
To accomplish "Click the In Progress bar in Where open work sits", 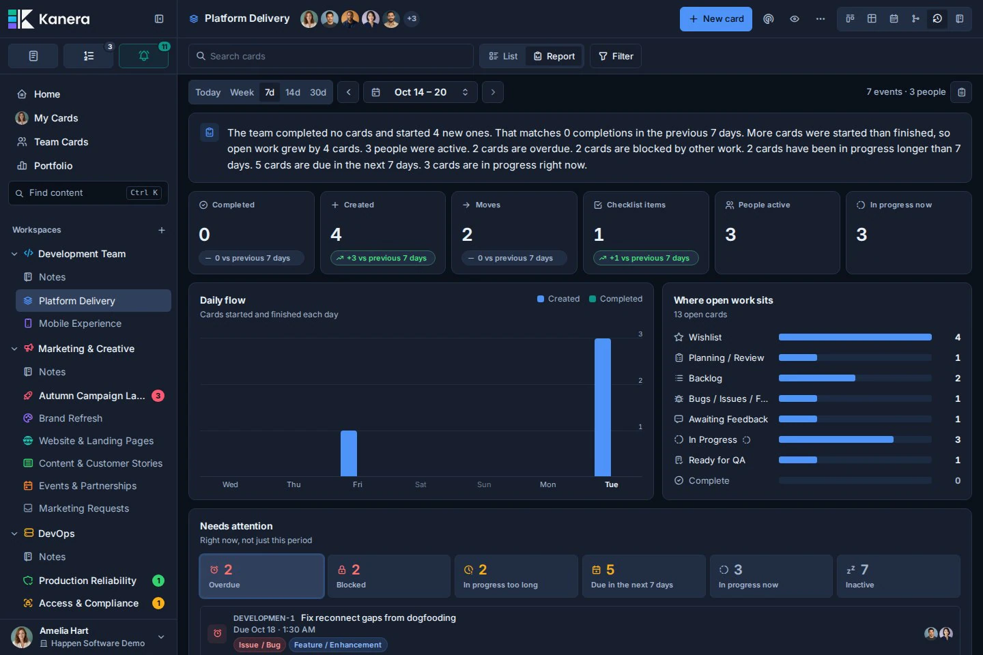I will pyautogui.click(x=855, y=439).
